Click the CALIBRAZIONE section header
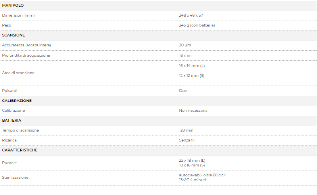This screenshot has height=195, width=317. click(x=17, y=101)
